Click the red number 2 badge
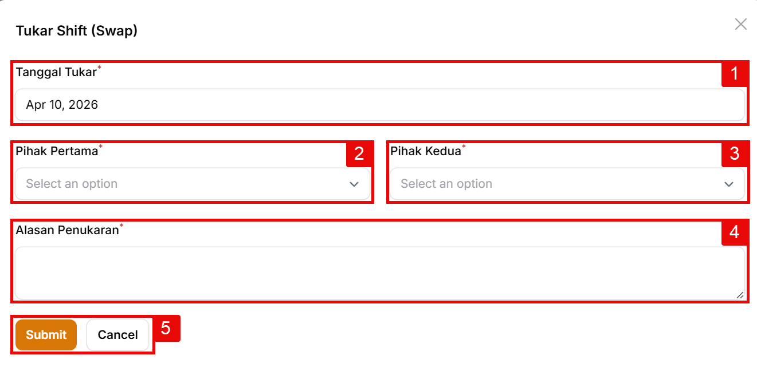Image resolution: width=757 pixels, height=367 pixels. click(359, 153)
